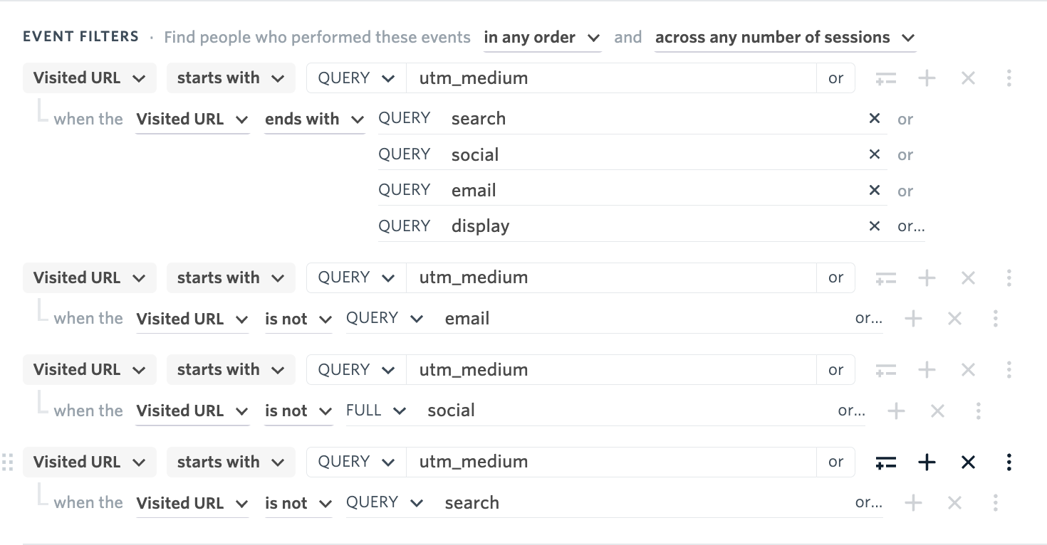This screenshot has height=545, width=1047.
Task: Plus icon on 'is not search' condition
Action: pyautogui.click(x=913, y=503)
